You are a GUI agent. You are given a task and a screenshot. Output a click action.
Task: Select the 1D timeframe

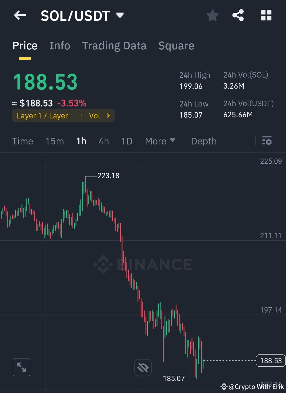(127, 141)
